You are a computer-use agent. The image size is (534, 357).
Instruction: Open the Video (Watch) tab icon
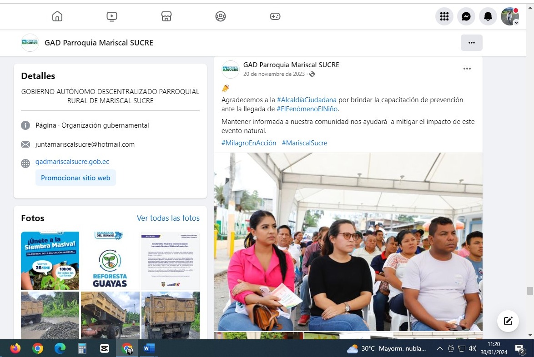tap(112, 16)
